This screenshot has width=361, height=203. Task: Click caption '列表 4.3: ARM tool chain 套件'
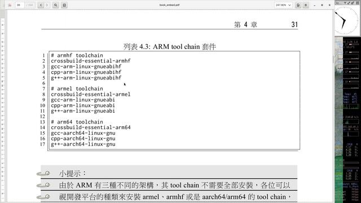point(170,47)
